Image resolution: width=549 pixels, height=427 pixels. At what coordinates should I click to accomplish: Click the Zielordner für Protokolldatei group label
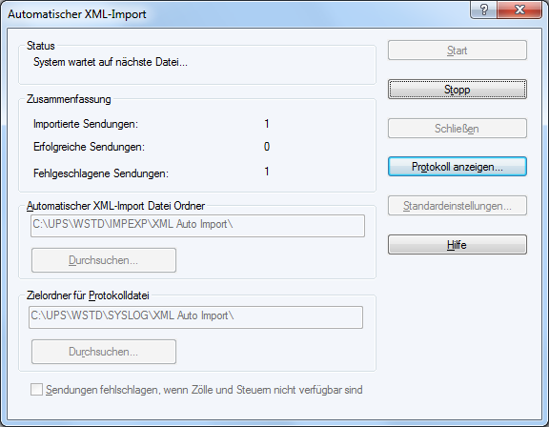click(88, 295)
